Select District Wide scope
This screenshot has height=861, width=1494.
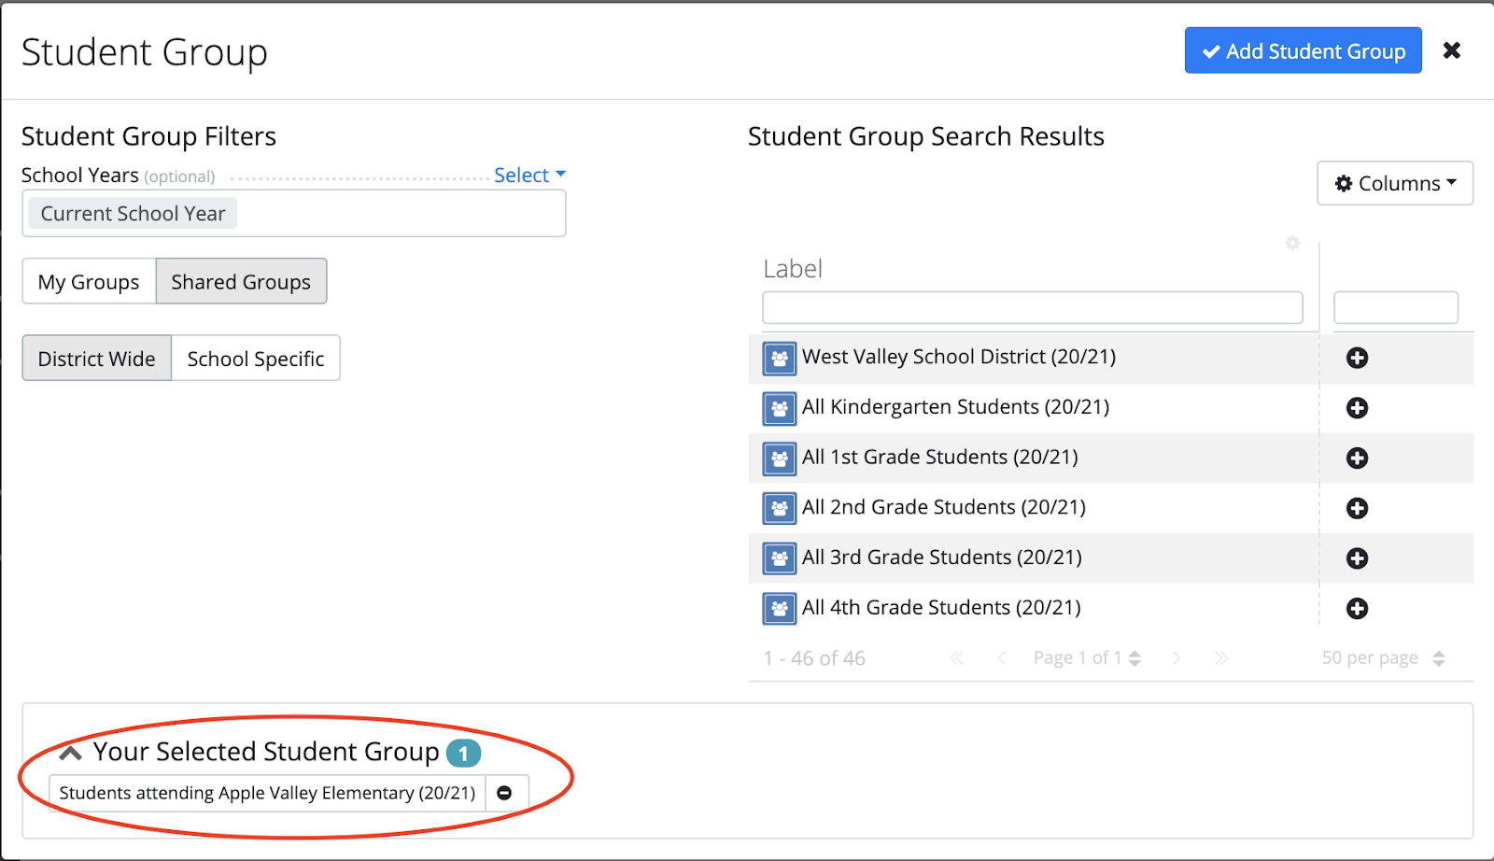[97, 359]
